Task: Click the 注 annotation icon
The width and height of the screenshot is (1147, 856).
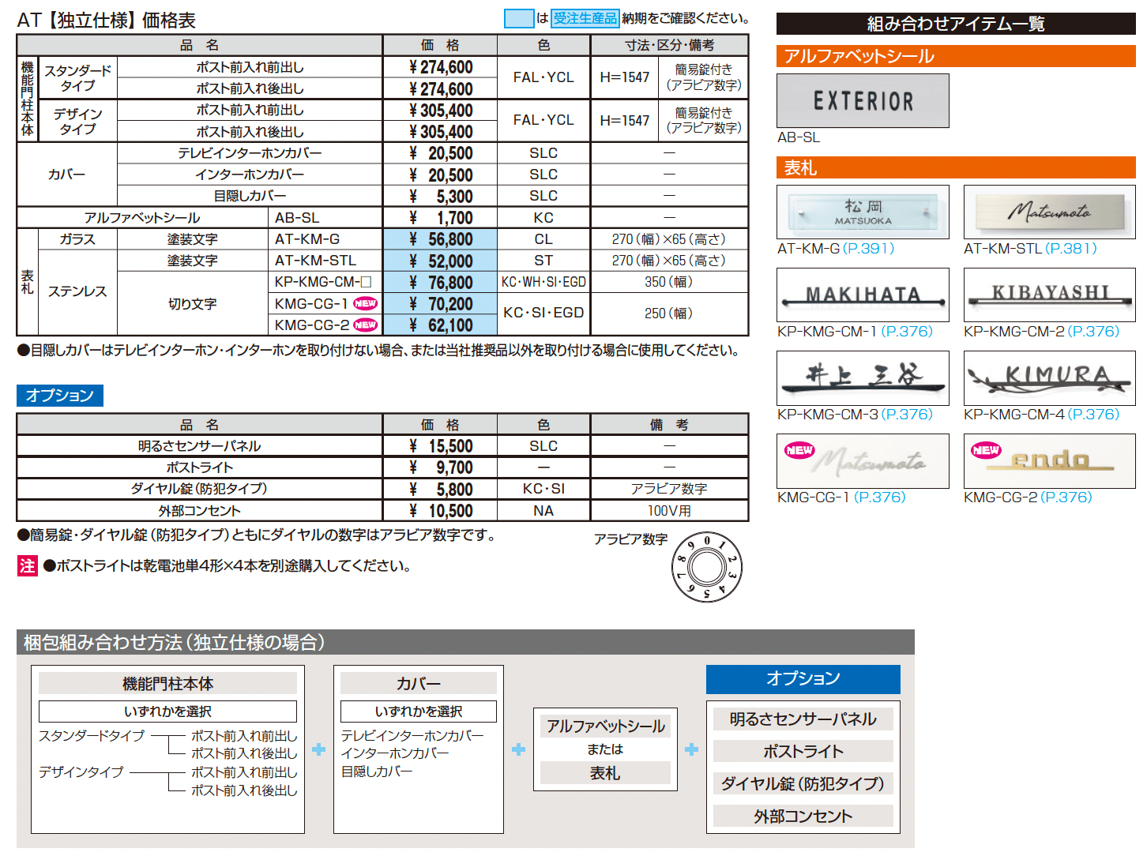Action: click(x=26, y=565)
